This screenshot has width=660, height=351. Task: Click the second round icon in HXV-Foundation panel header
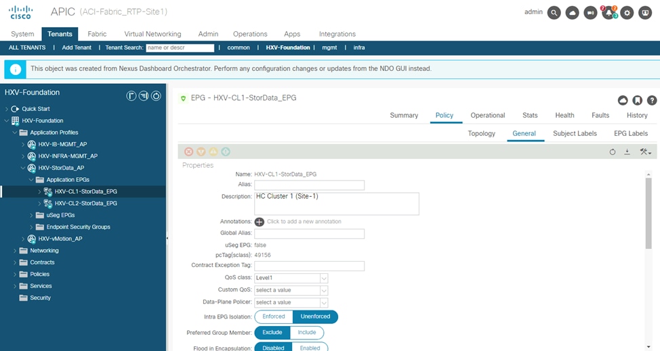tap(144, 96)
